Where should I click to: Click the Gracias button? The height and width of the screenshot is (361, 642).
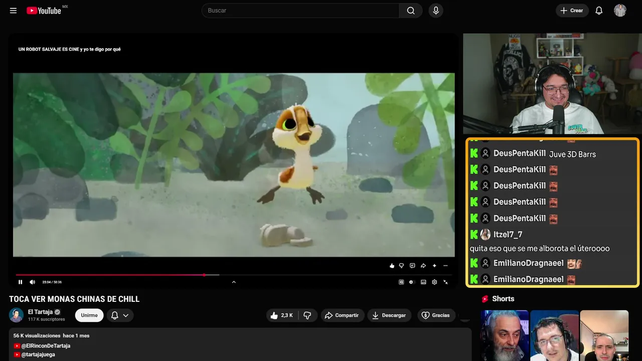click(436, 315)
